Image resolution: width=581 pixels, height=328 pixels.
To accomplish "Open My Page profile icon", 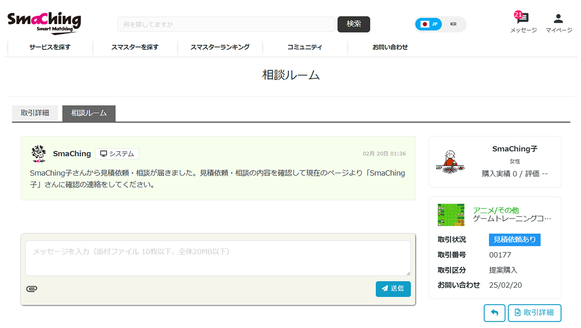I will click(x=558, y=19).
